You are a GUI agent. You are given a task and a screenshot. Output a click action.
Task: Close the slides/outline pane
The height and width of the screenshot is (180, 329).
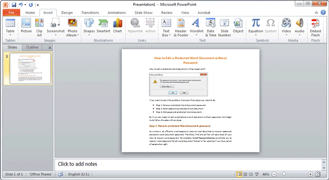point(50,47)
